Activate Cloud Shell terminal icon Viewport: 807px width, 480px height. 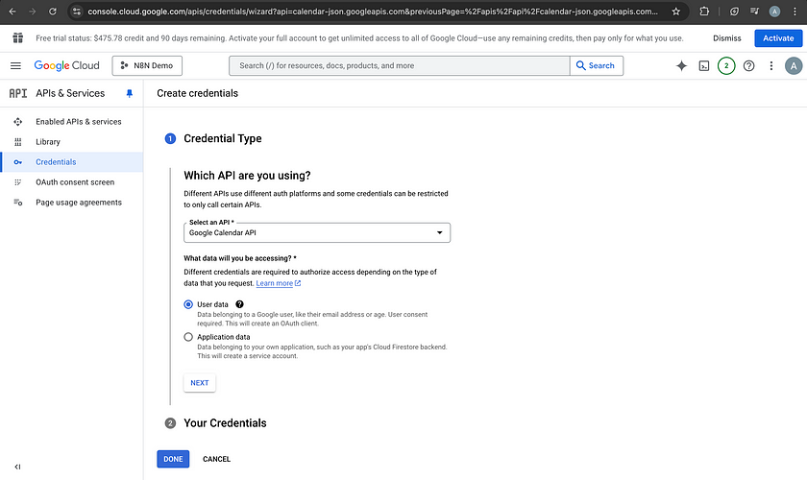[x=704, y=66]
